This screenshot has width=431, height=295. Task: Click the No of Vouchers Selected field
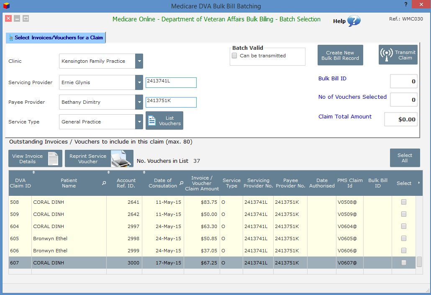click(x=403, y=100)
